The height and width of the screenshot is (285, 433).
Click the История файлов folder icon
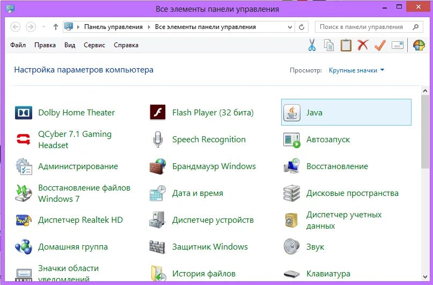tap(158, 273)
